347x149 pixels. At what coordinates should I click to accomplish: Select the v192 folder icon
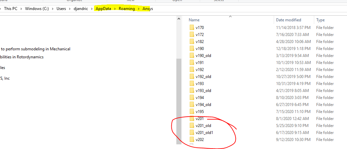192,69
